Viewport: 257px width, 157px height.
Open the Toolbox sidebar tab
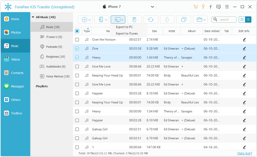coord(15,113)
